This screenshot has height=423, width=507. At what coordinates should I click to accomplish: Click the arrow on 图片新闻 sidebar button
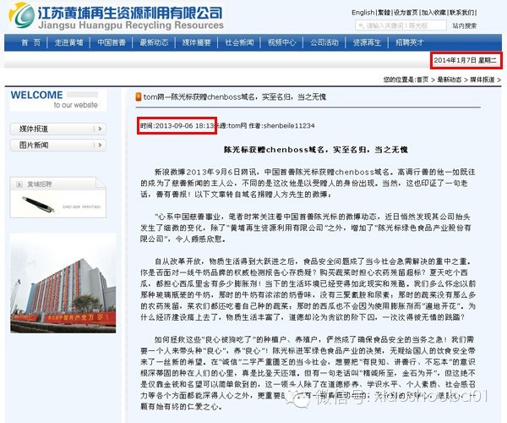tap(100, 145)
